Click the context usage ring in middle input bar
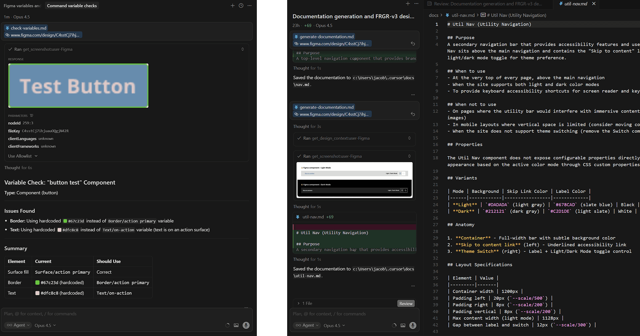The image size is (640, 336). [x=394, y=325]
